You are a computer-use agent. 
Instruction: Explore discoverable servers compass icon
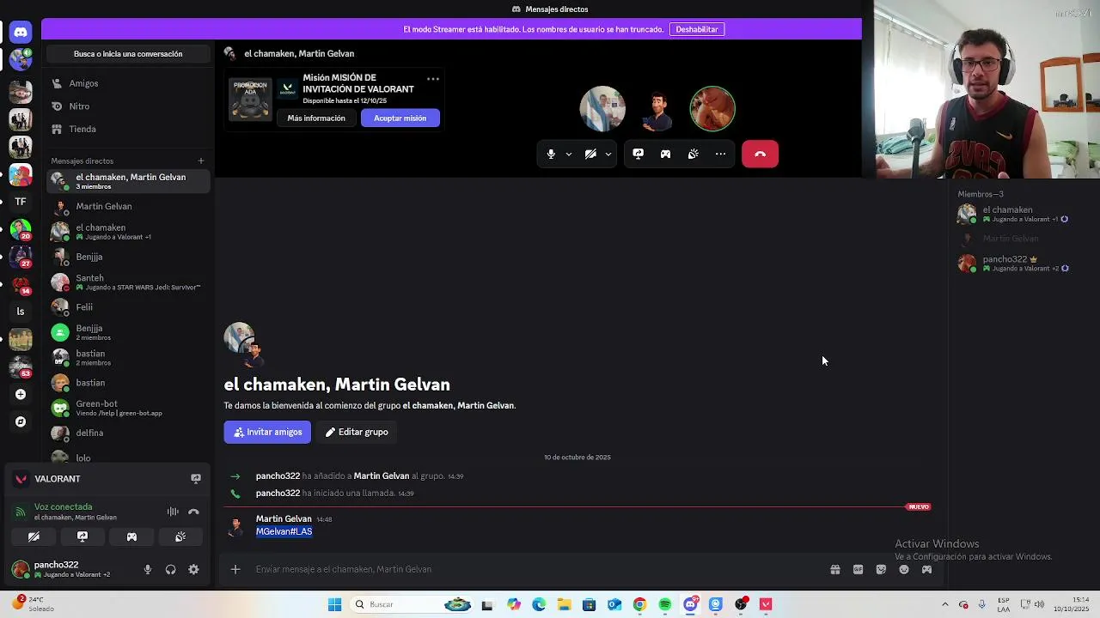[x=21, y=421]
